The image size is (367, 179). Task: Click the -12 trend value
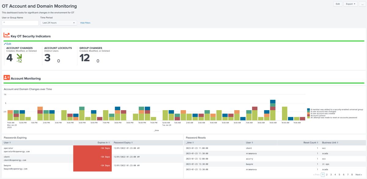(x=19, y=61)
